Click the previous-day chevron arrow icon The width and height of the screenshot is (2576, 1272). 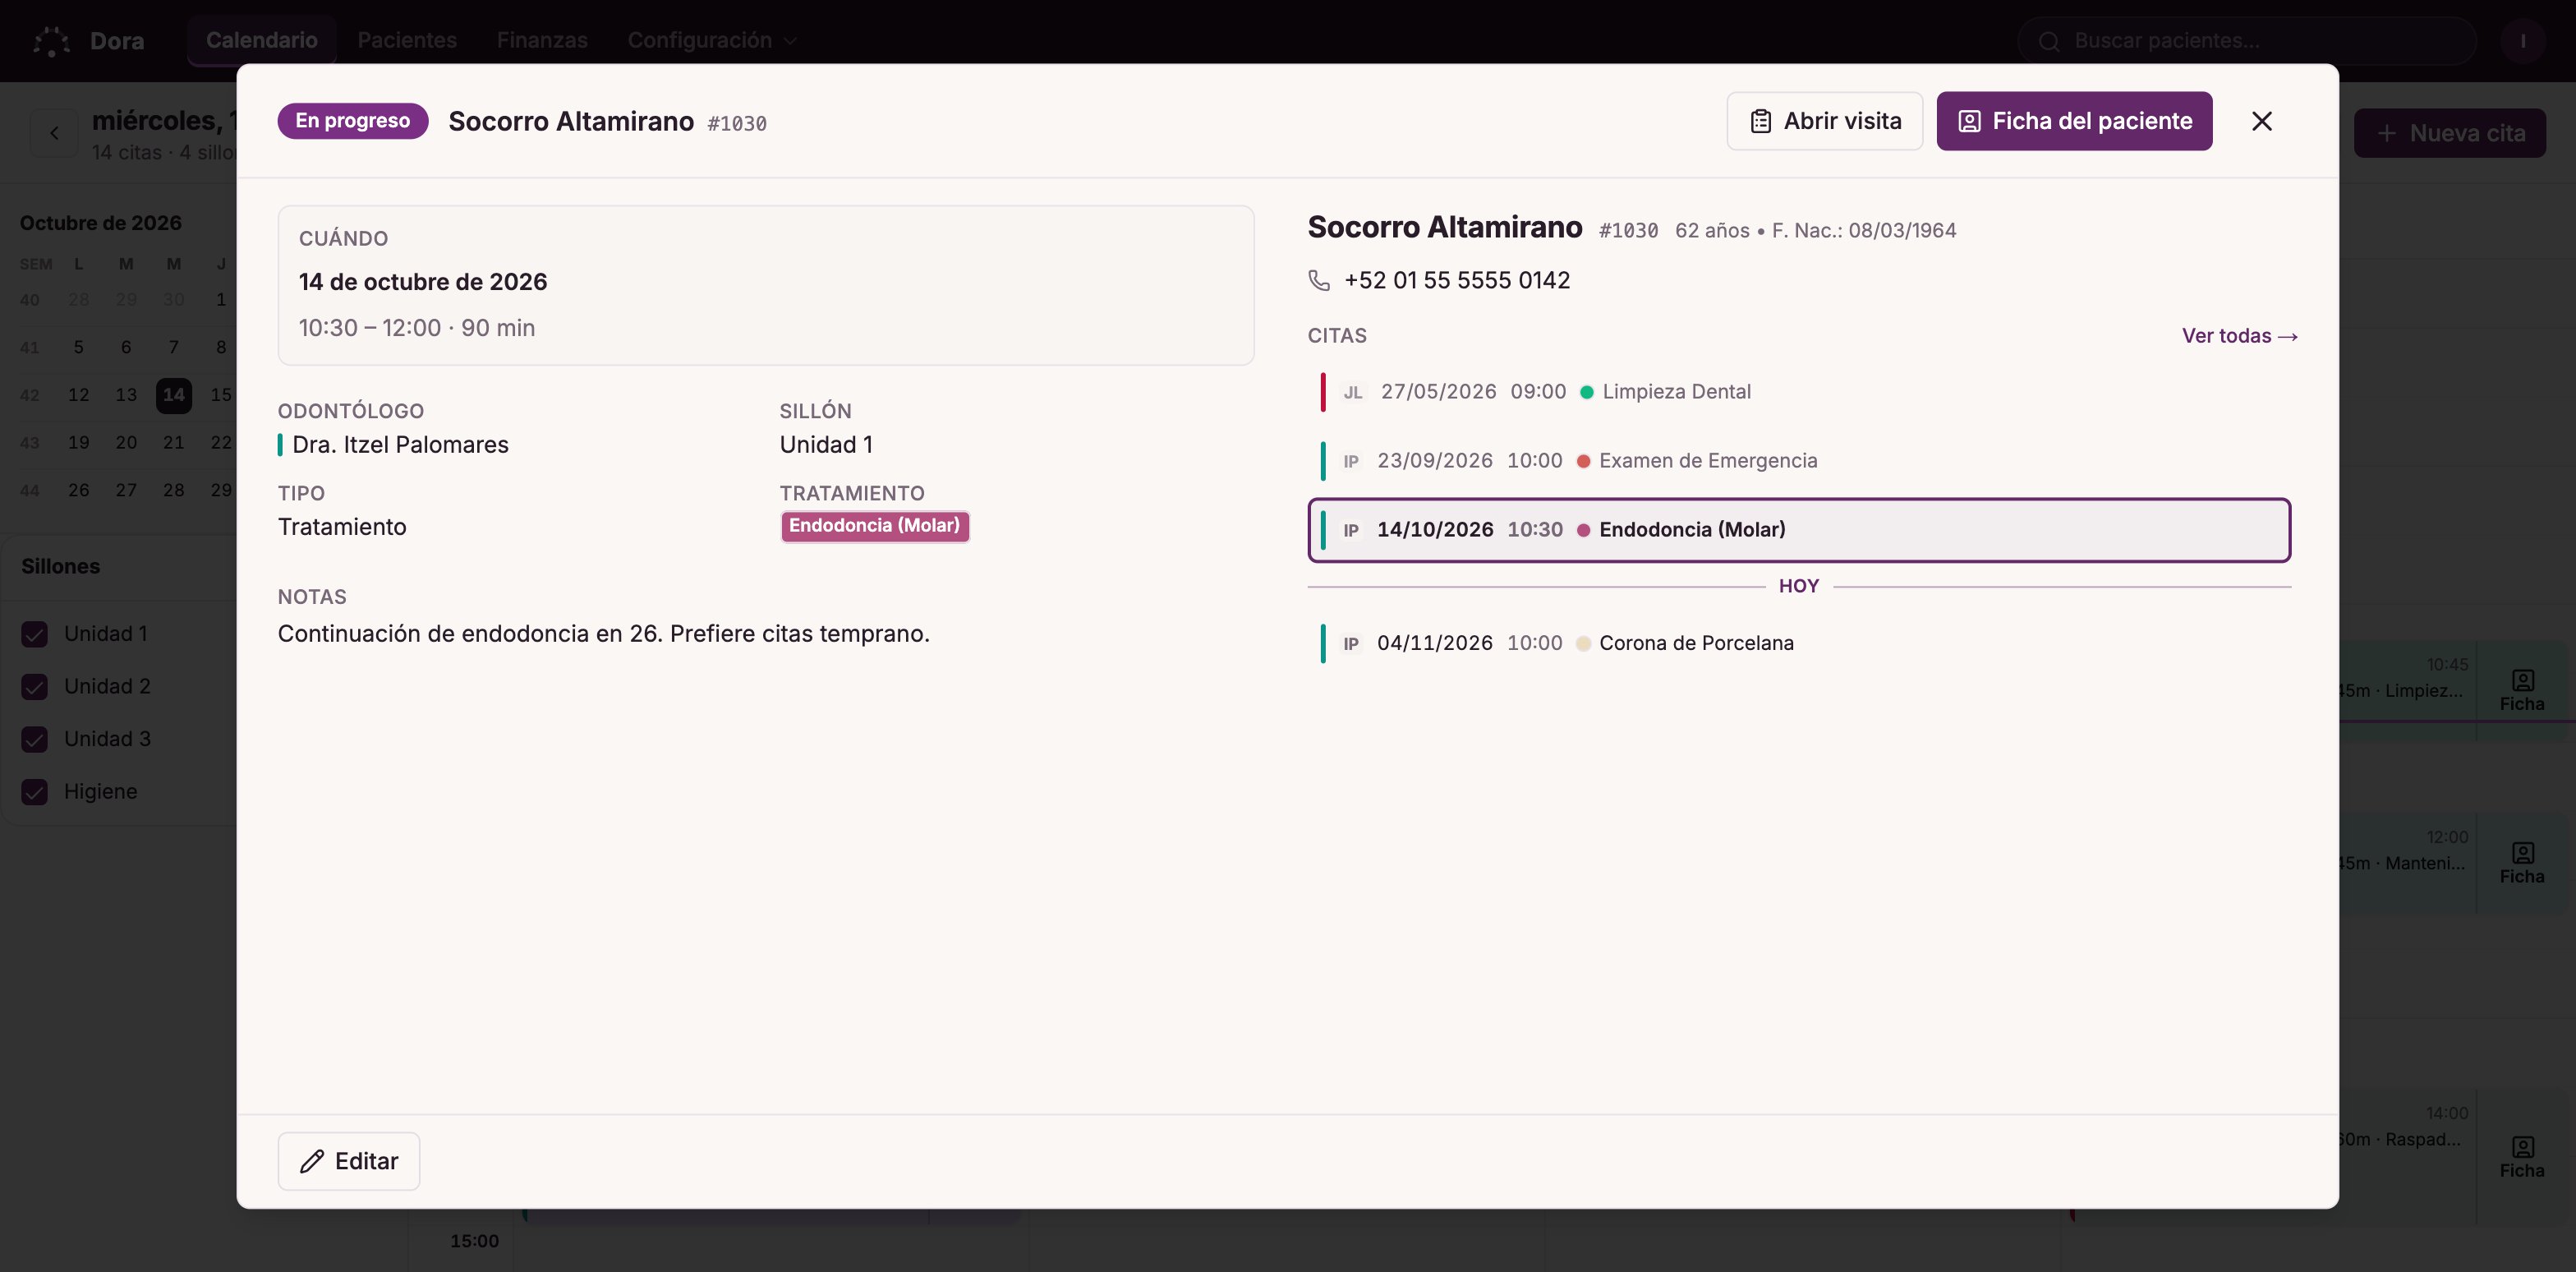point(54,133)
